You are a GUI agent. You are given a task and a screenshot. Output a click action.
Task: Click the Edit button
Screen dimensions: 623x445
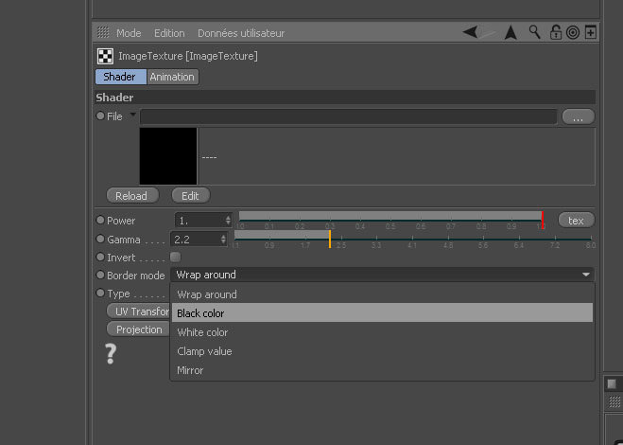[x=191, y=195]
